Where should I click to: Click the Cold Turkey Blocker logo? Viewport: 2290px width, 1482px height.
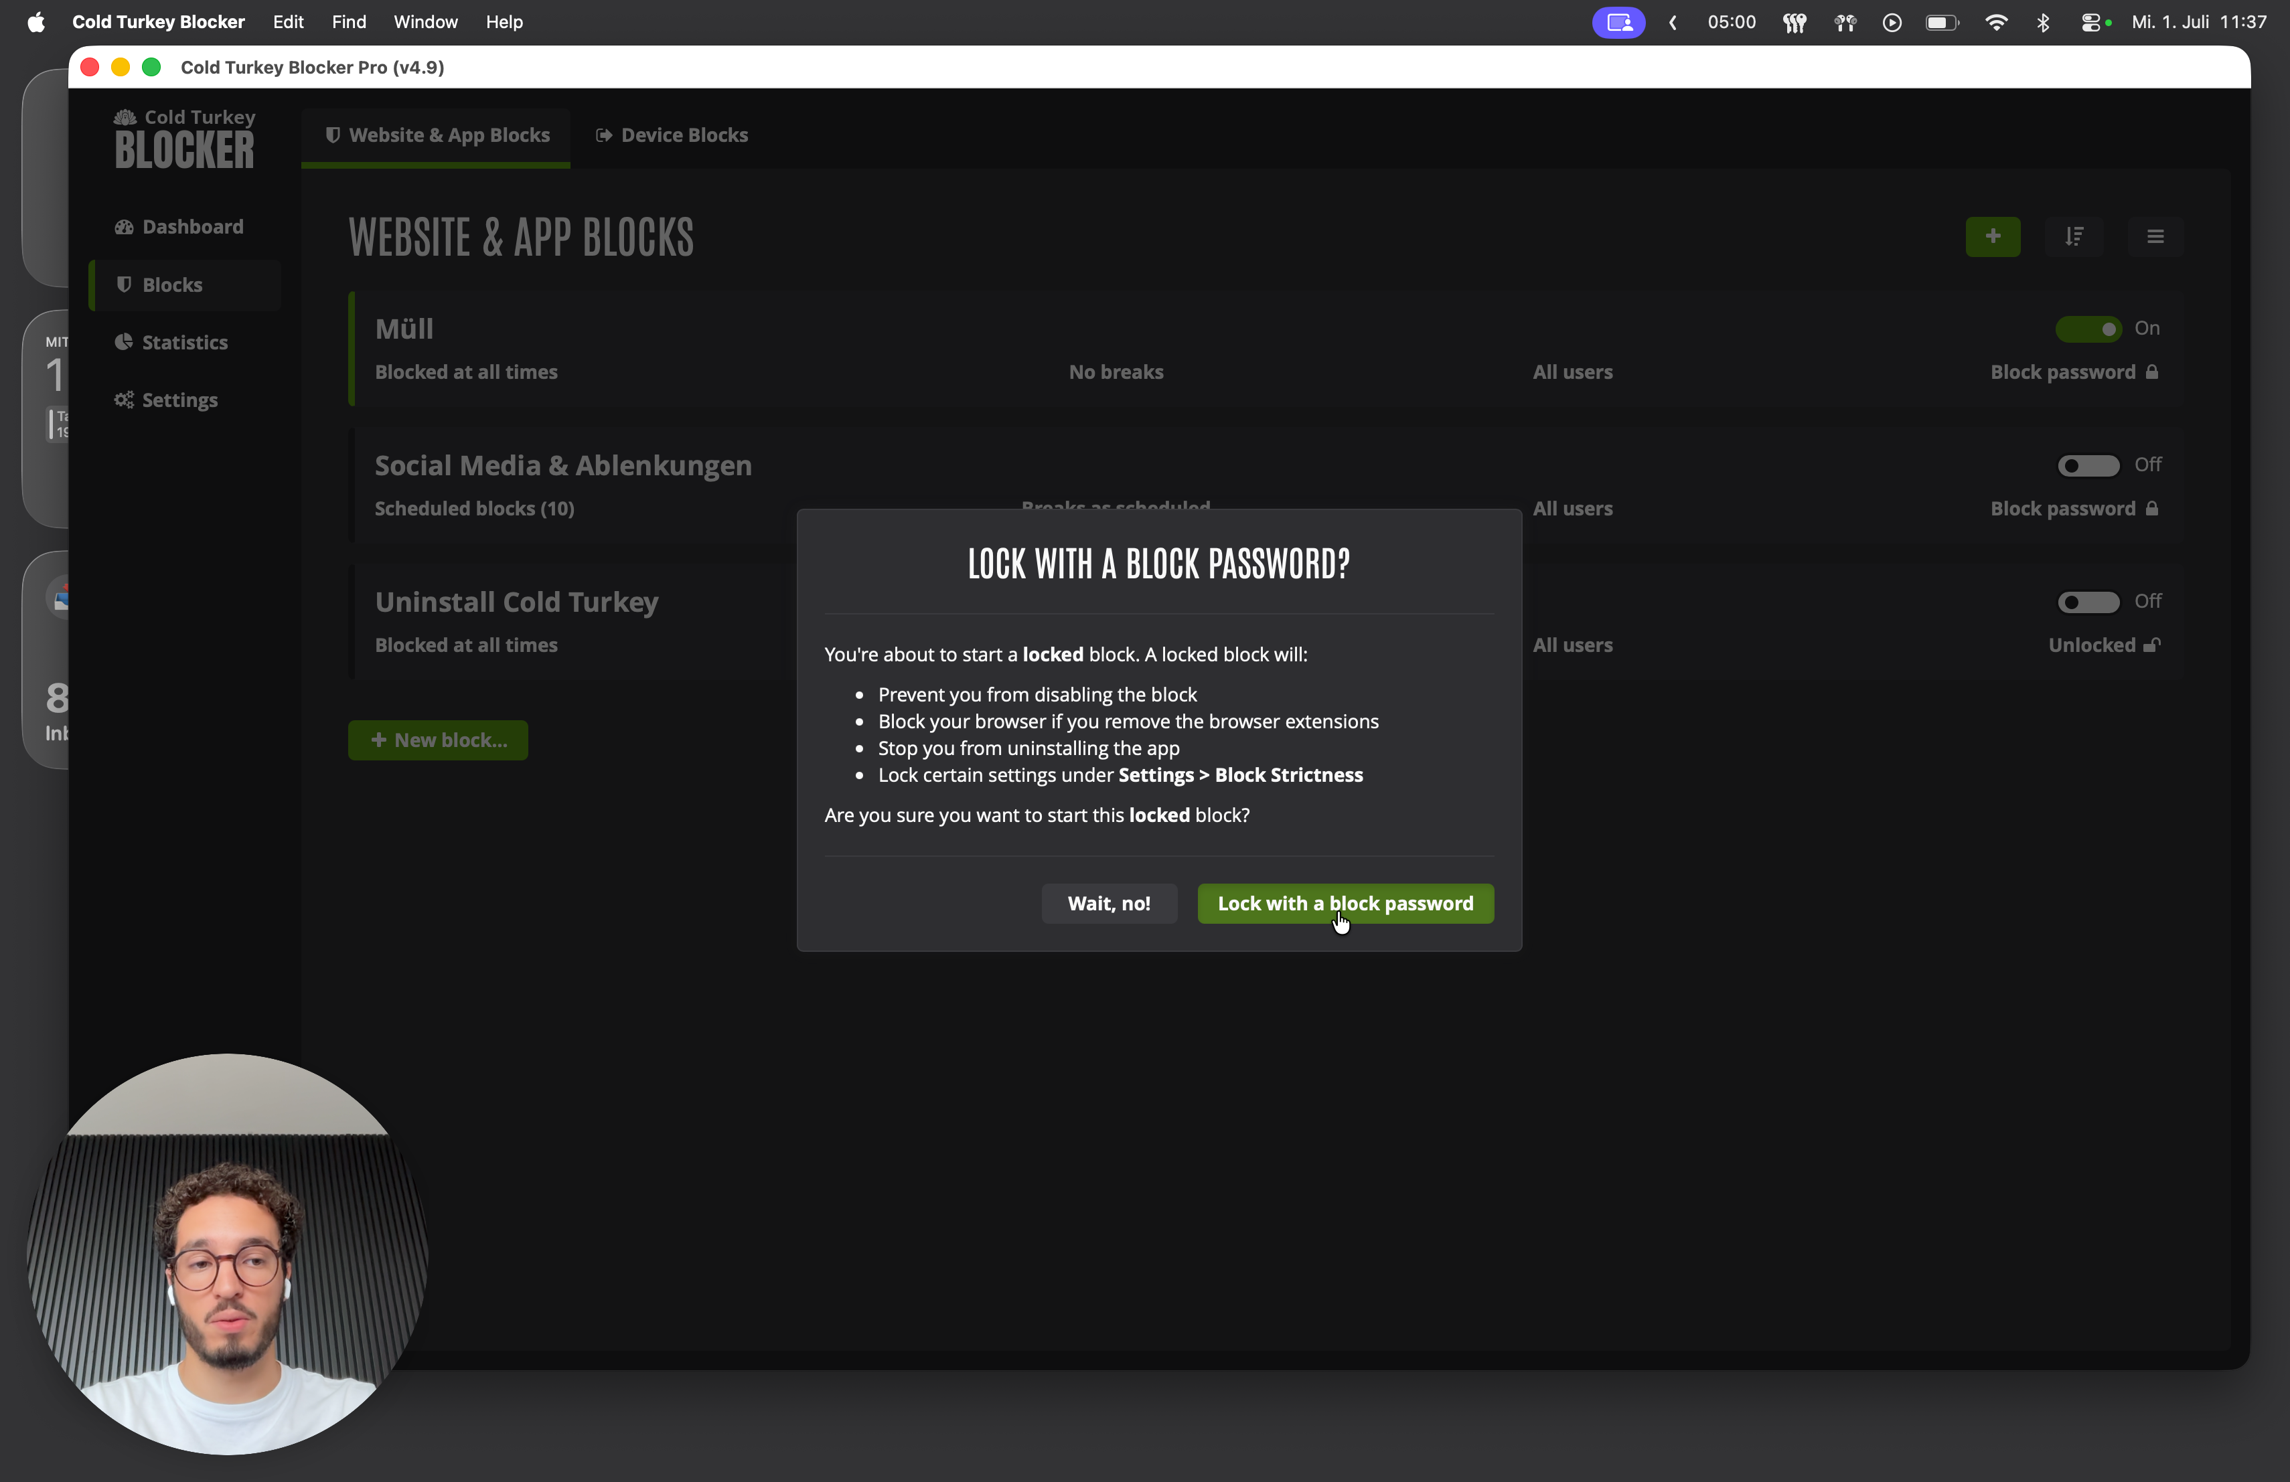[x=185, y=139]
